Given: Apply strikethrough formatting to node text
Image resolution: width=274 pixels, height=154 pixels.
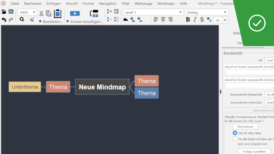Looking at the screenshot, I should (202, 19).
